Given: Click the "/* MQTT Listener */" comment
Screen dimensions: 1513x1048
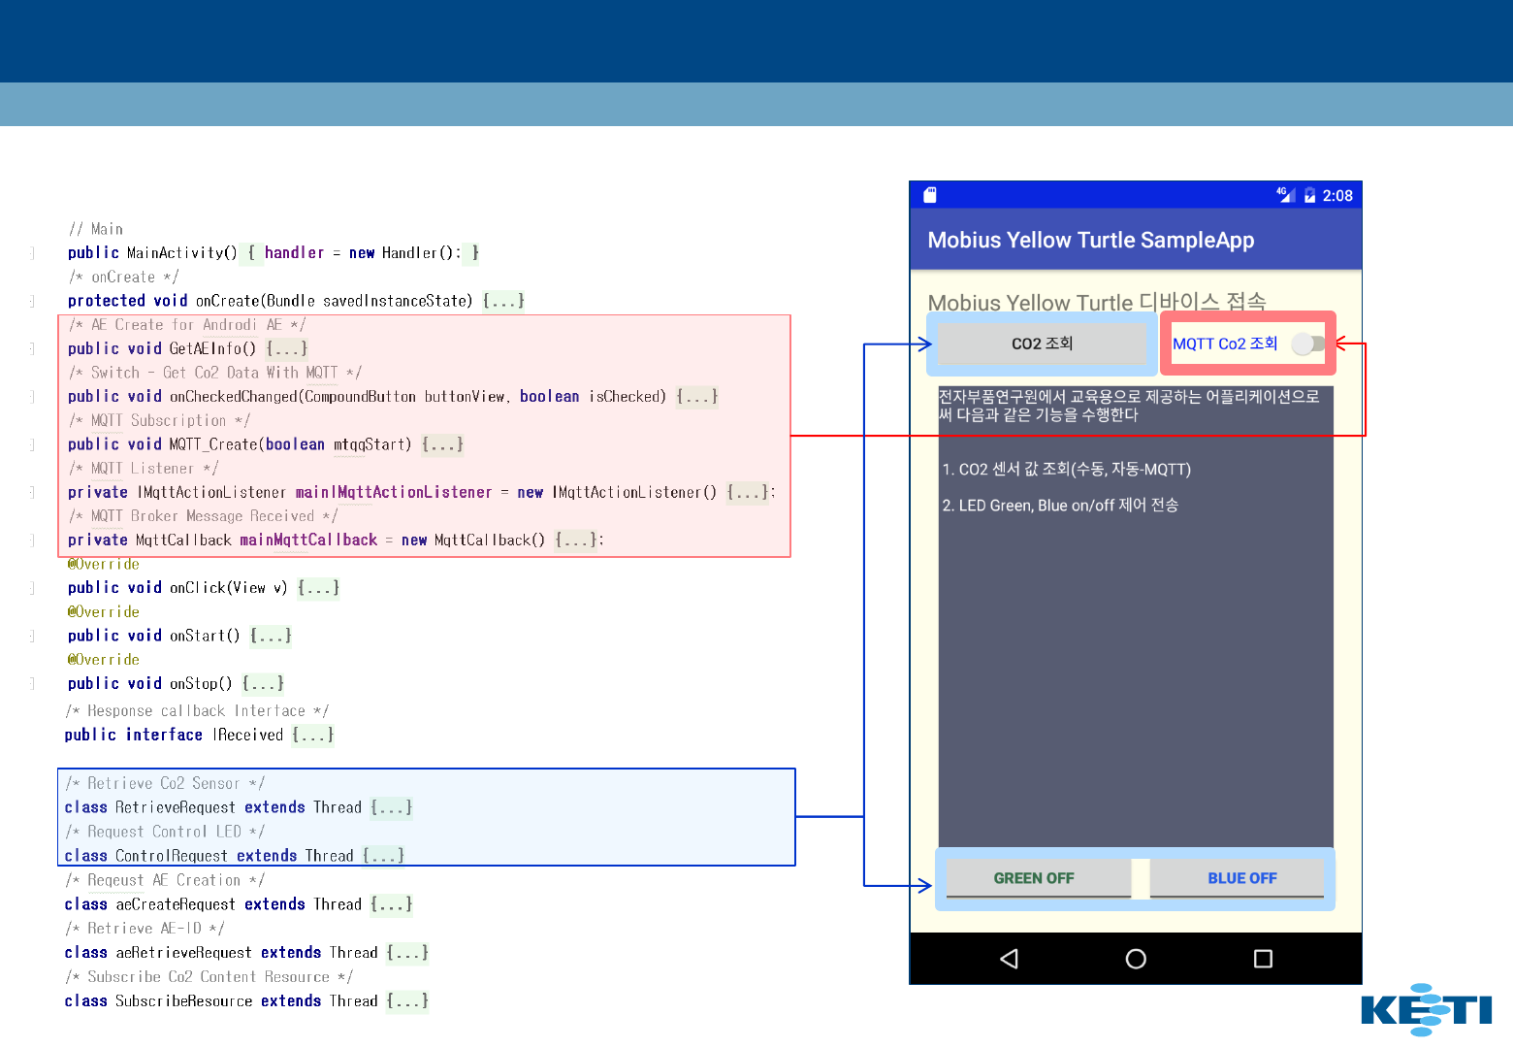Looking at the screenshot, I should [144, 468].
